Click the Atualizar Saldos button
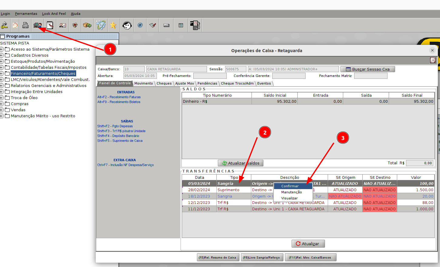 point(240,163)
